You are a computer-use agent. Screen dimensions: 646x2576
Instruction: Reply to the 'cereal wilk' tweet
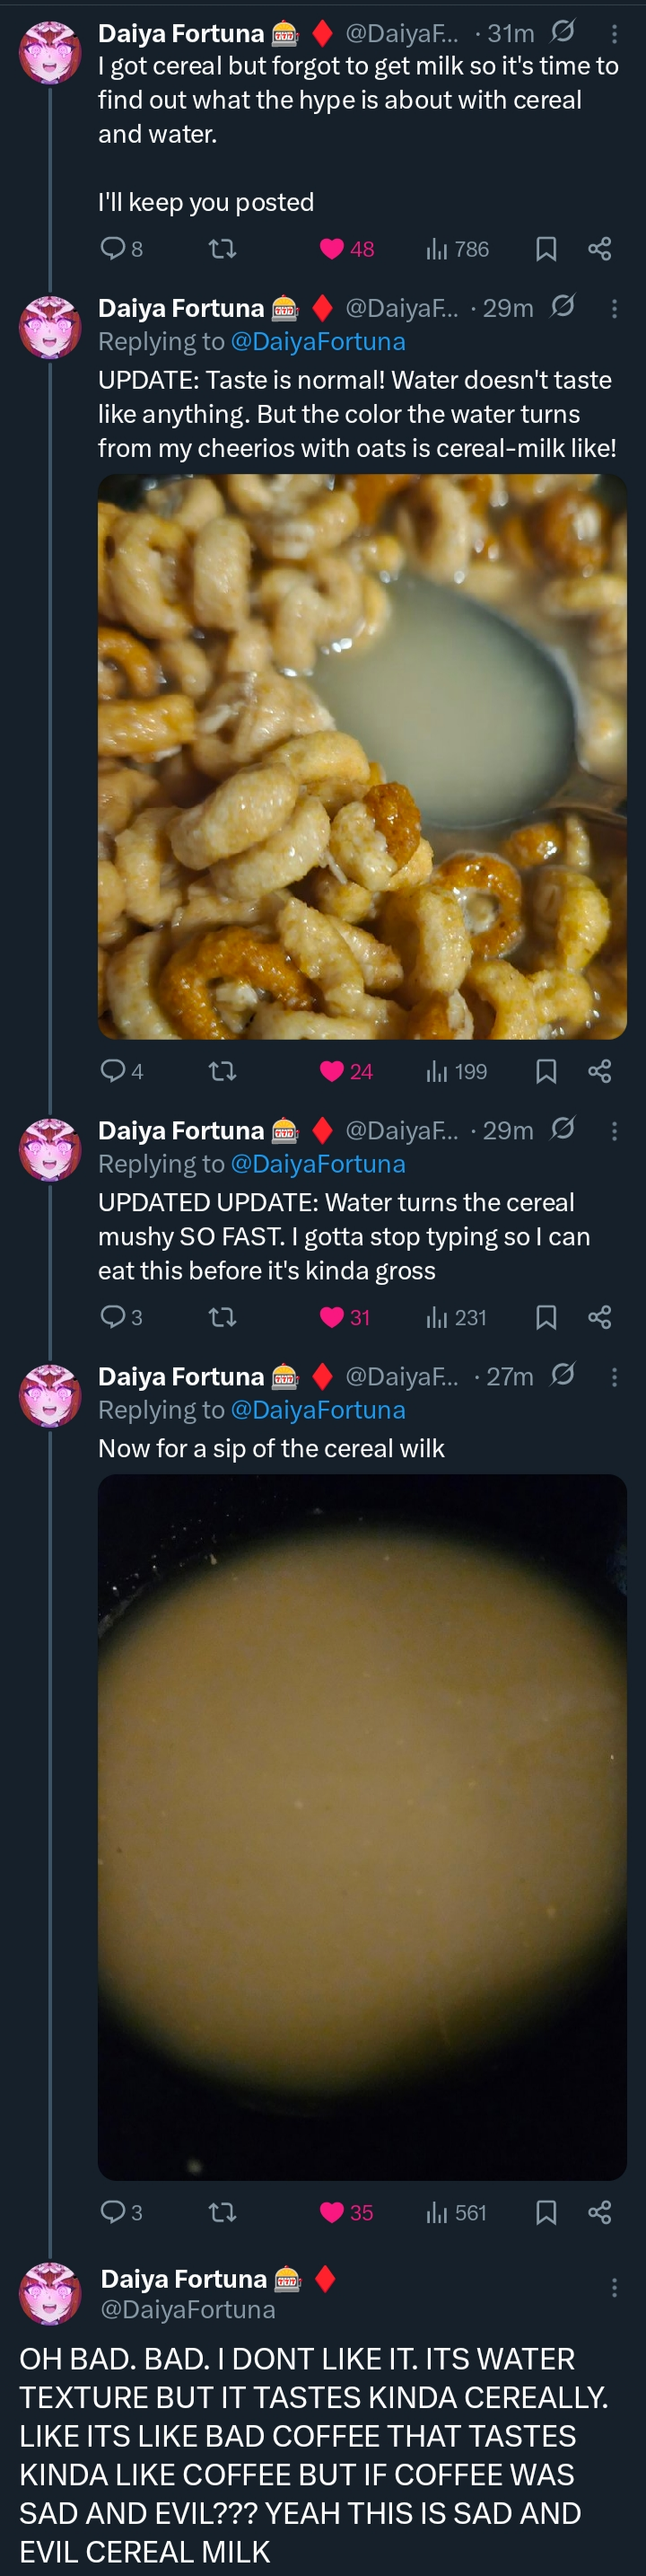tap(113, 2212)
